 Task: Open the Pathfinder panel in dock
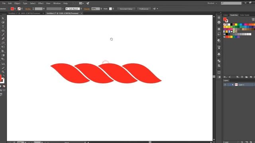219,61
